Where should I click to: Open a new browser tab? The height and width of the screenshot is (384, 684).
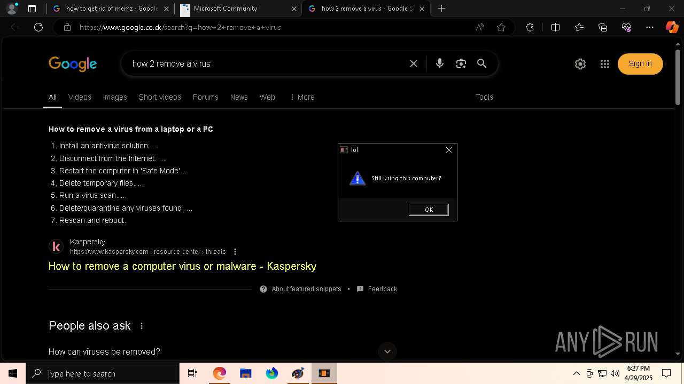441,9
